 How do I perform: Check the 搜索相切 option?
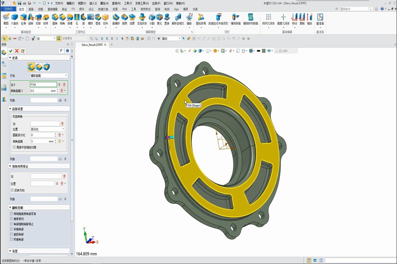(x=12, y=219)
